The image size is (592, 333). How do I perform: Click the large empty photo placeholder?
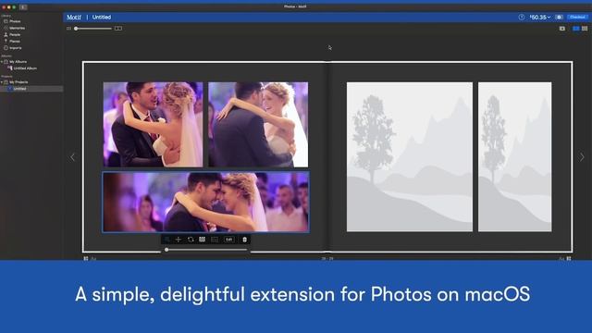(x=410, y=156)
